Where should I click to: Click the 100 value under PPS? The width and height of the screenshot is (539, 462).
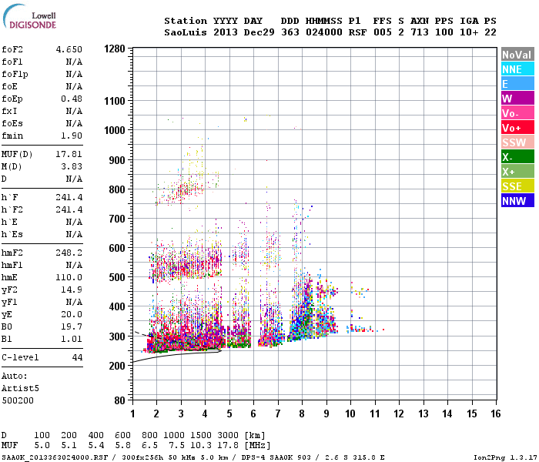pos(444,32)
